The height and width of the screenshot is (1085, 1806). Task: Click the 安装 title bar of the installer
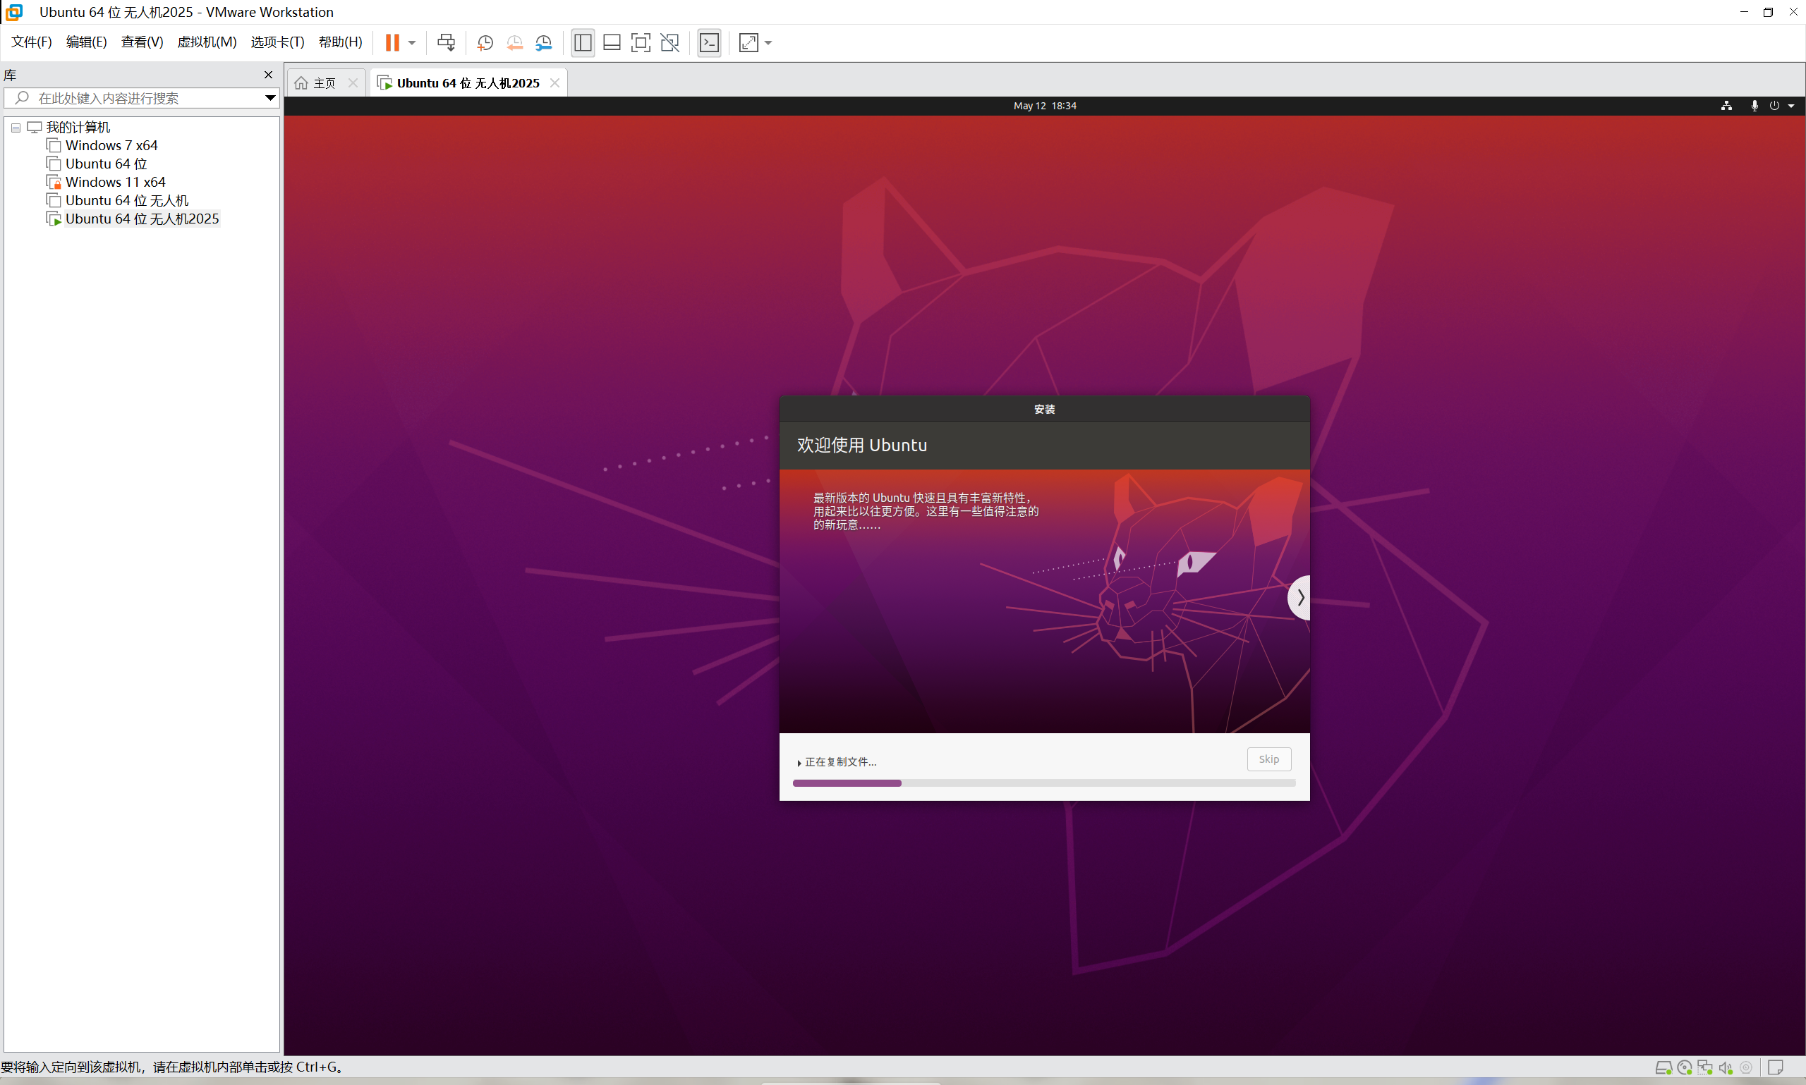point(1044,409)
